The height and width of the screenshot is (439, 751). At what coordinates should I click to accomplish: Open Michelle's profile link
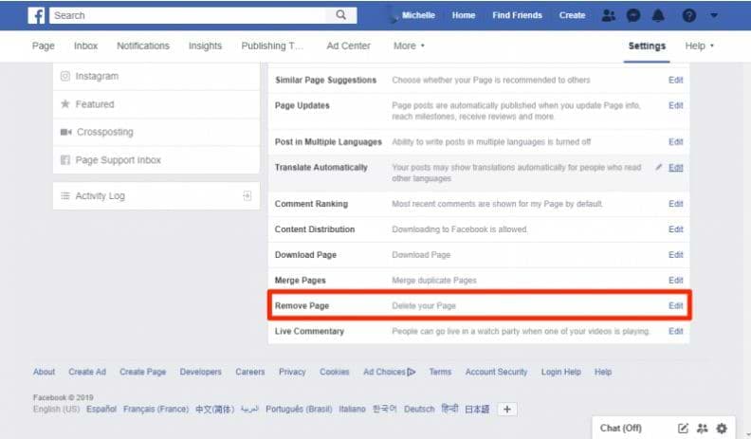(418, 15)
